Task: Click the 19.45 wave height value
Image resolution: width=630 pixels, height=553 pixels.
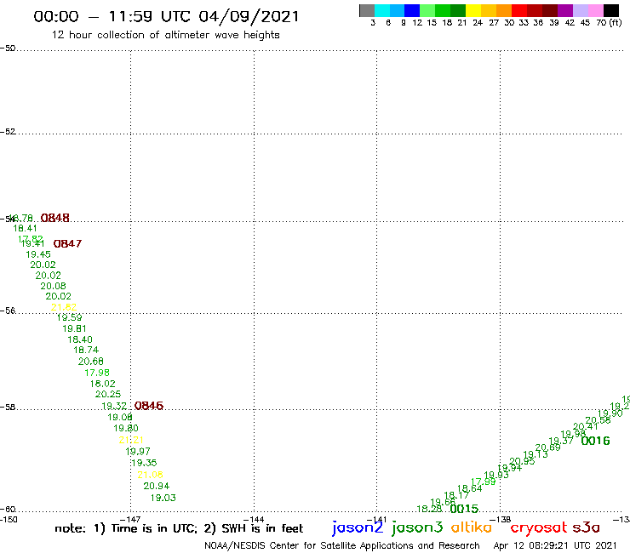Action: coord(38,254)
